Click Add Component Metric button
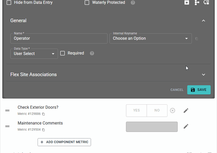 point(64,142)
